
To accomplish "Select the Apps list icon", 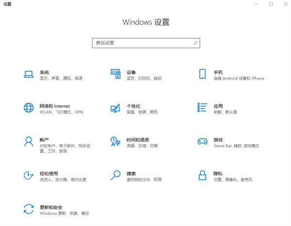I will click(202, 108).
